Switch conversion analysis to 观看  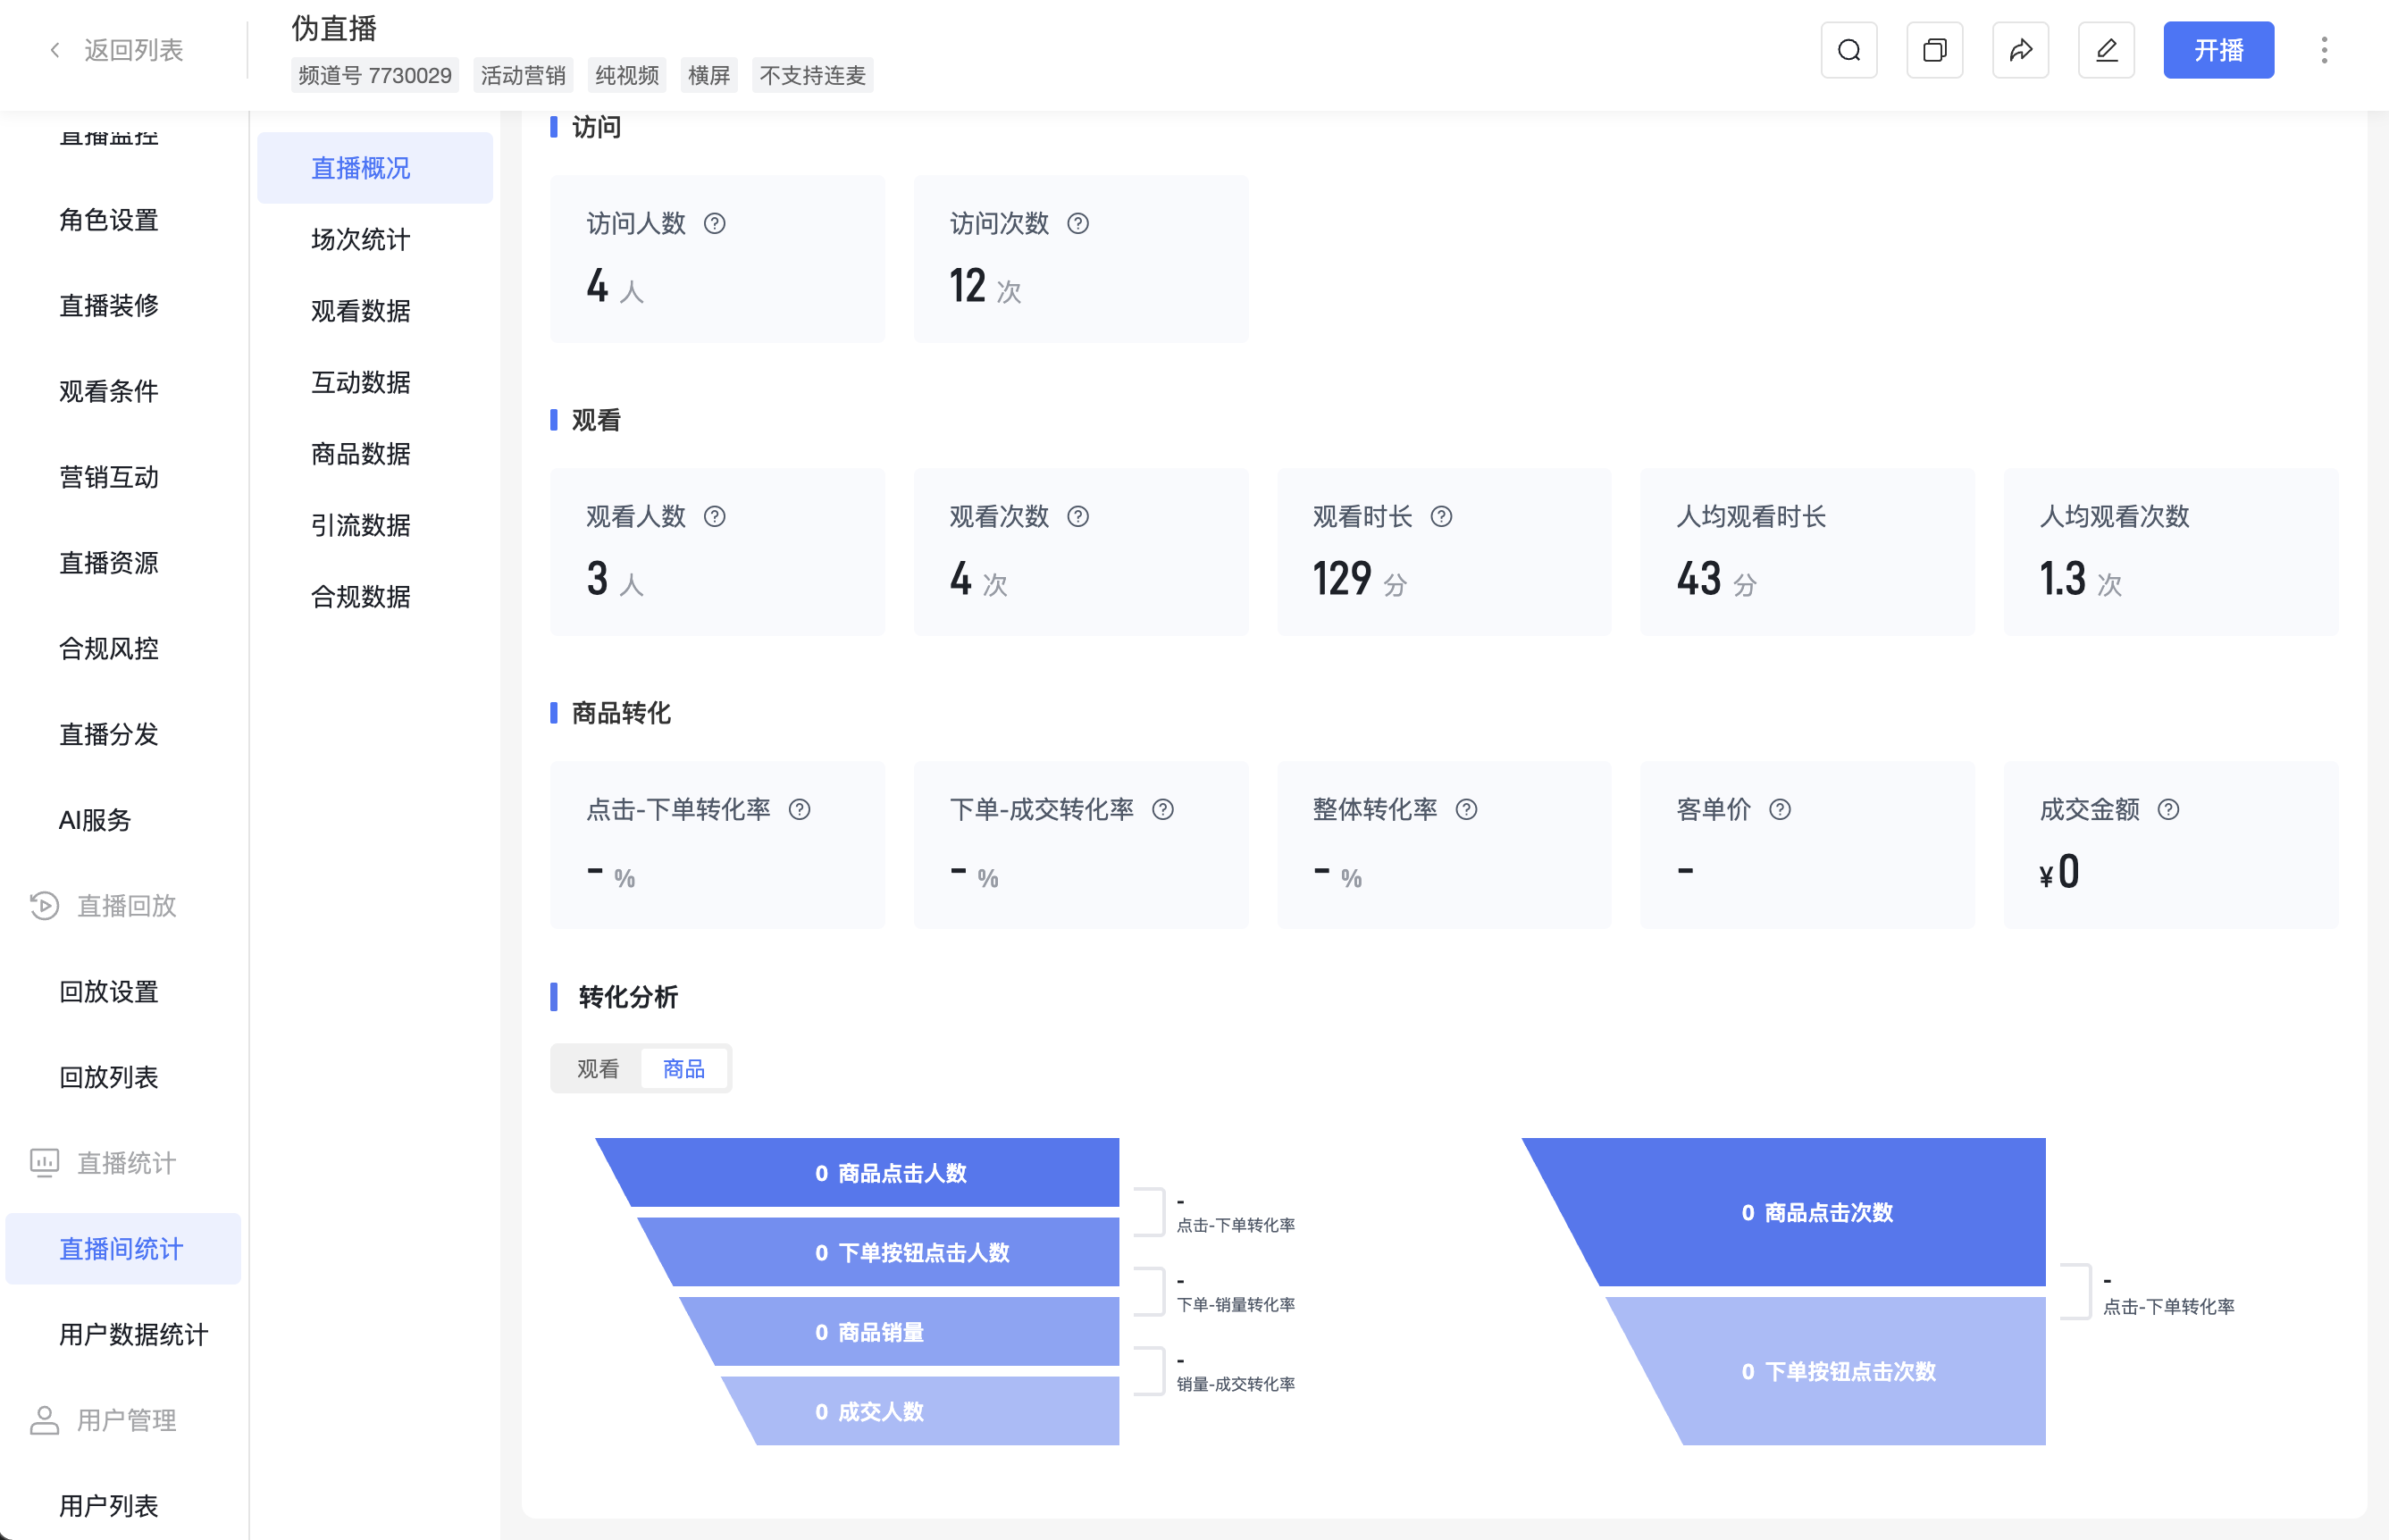click(598, 1069)
